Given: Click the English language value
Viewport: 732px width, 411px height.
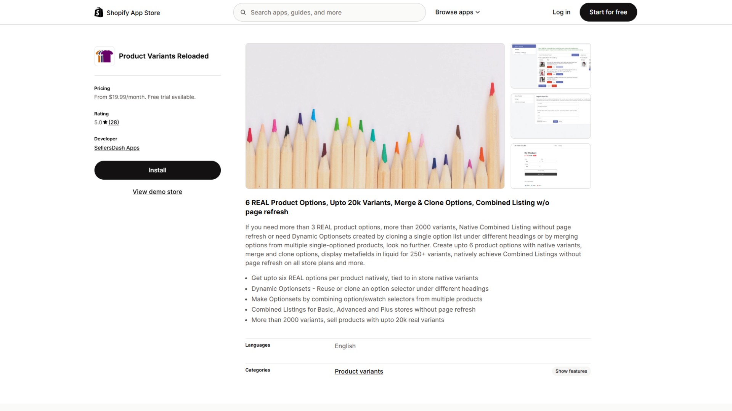Looking at the screenshot, I should pos(345,346).
